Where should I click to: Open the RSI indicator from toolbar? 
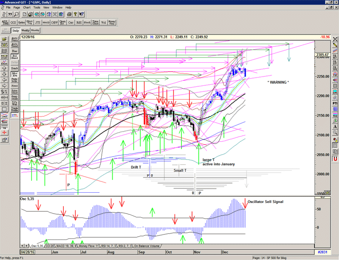coord(79,23)
